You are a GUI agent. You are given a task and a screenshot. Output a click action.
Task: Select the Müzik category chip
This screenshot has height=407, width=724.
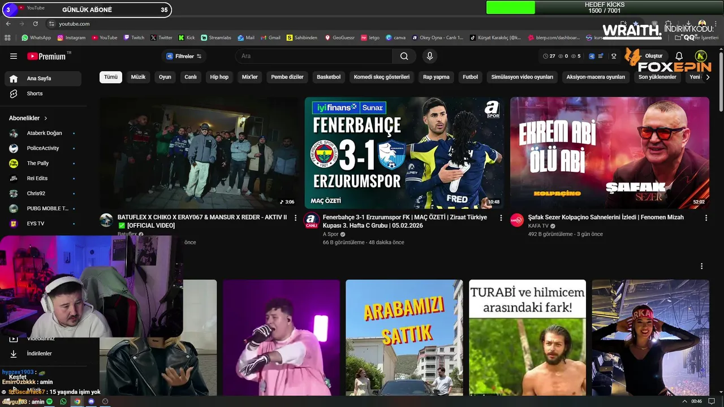click(138, 77)
